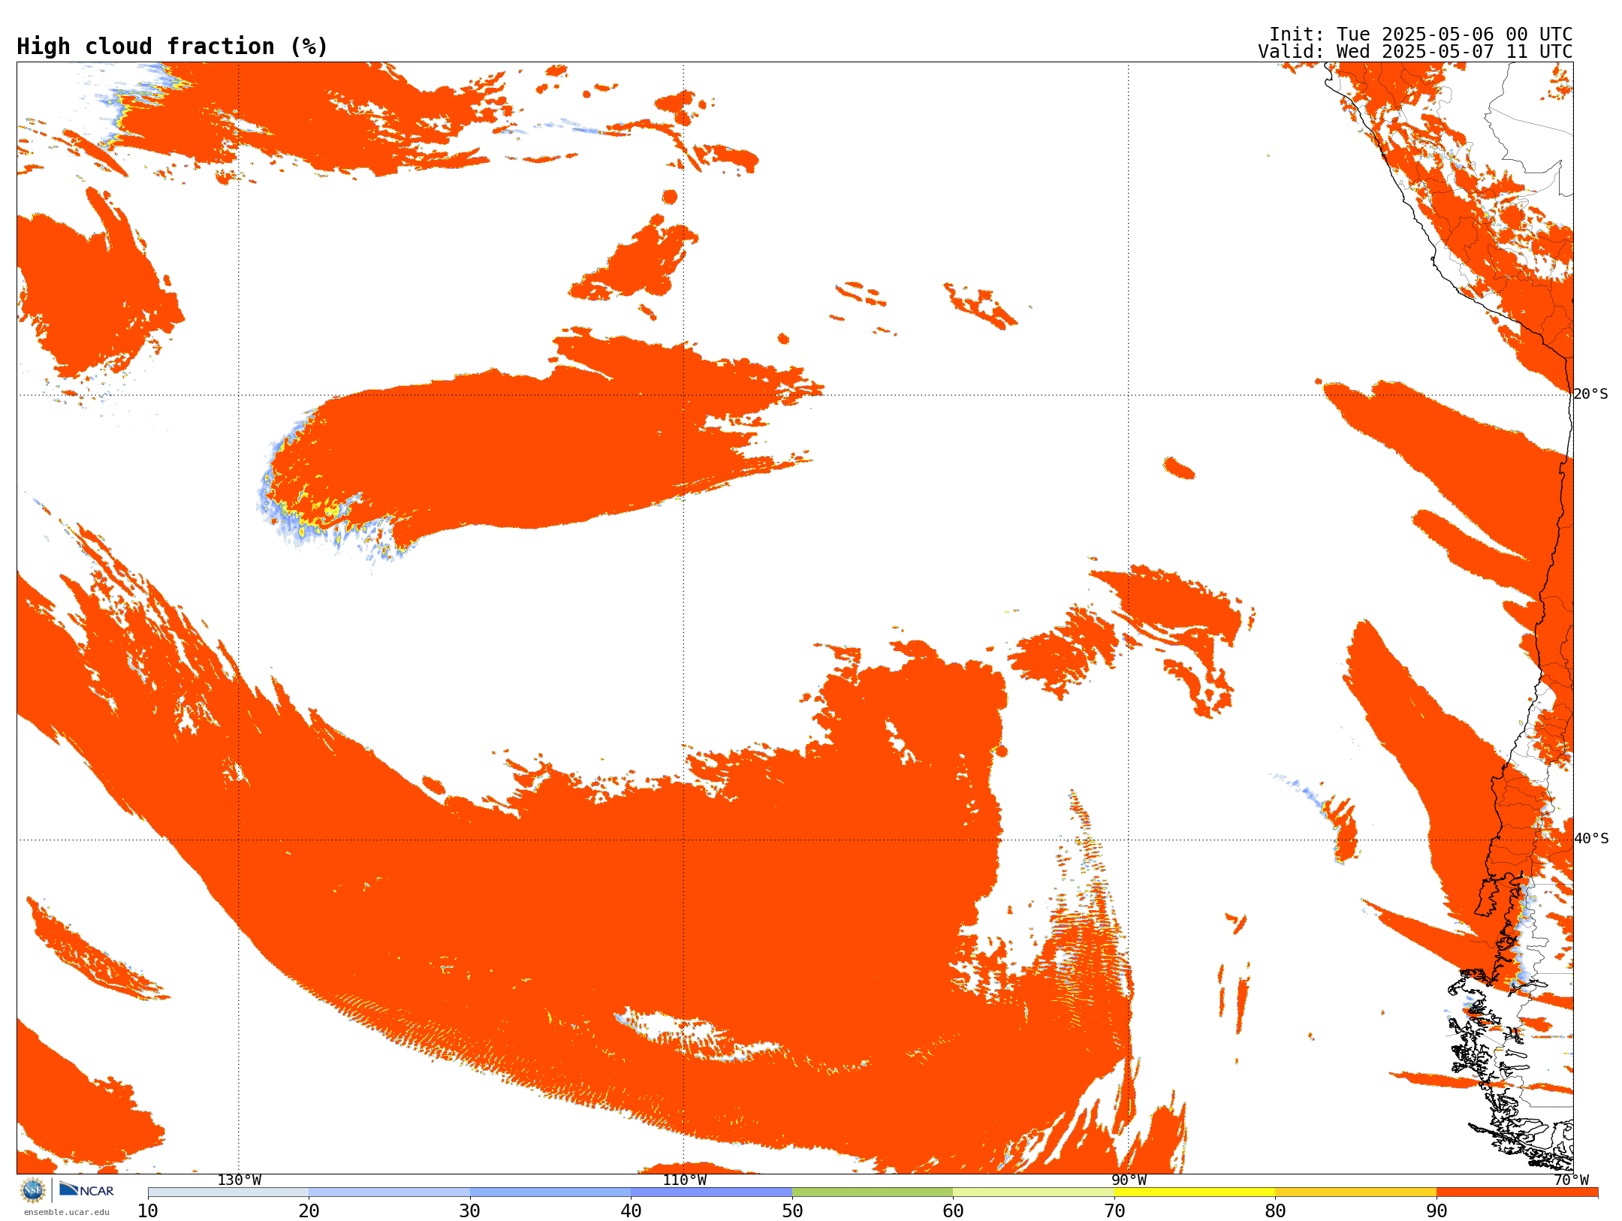1622x1221 pixels.
Task: Click the 20°S latitude label
Action: (x=1590, y=394)
